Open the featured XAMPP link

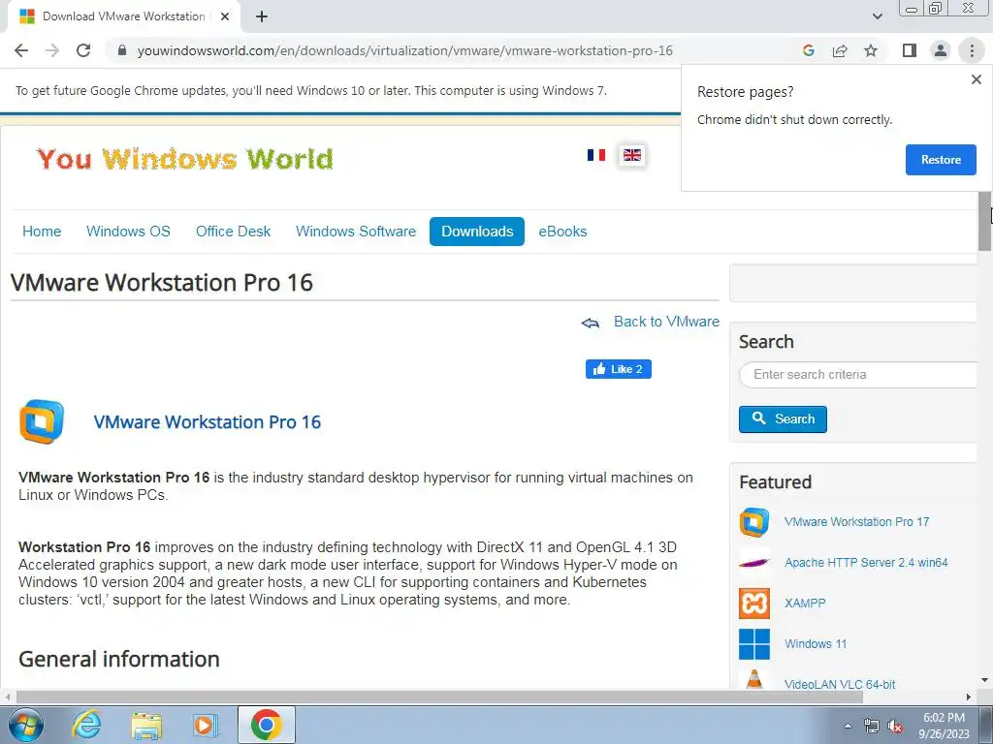click(x=805, y=603)
